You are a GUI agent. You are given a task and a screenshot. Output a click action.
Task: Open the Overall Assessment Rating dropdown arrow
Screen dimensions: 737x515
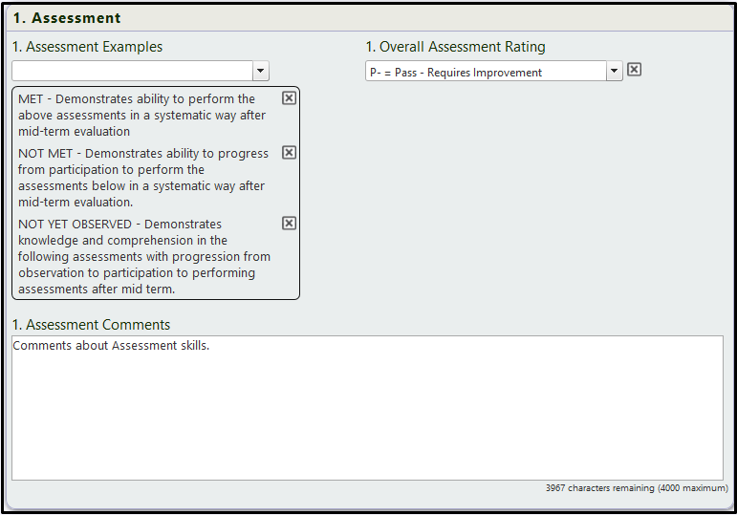tap(614, 72)
